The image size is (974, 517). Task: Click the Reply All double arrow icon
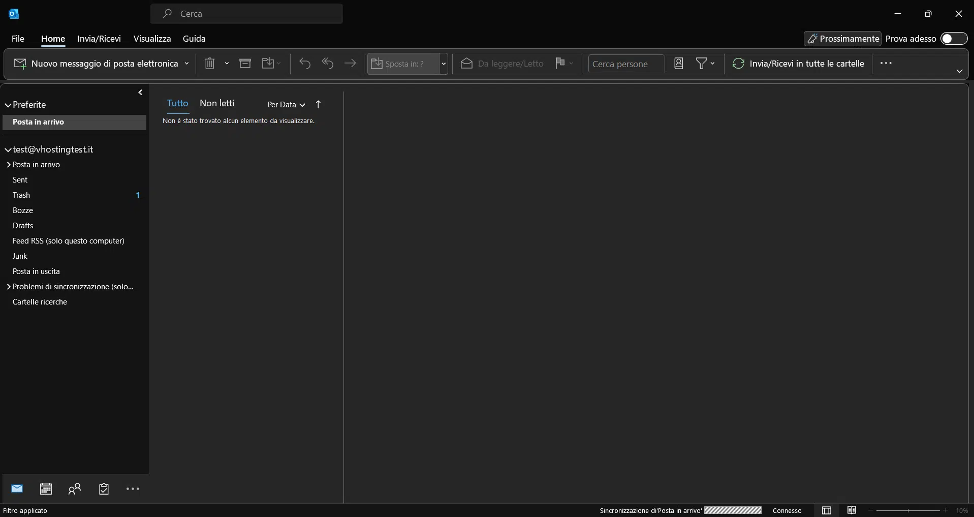(x=328, y=64)
